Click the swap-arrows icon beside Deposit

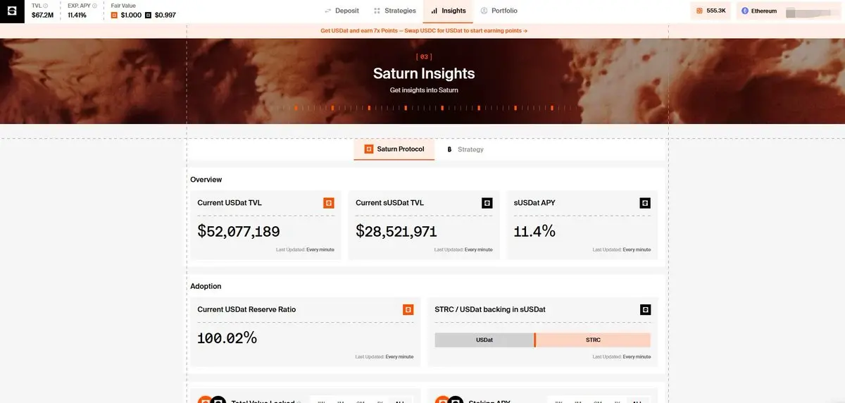328,11
